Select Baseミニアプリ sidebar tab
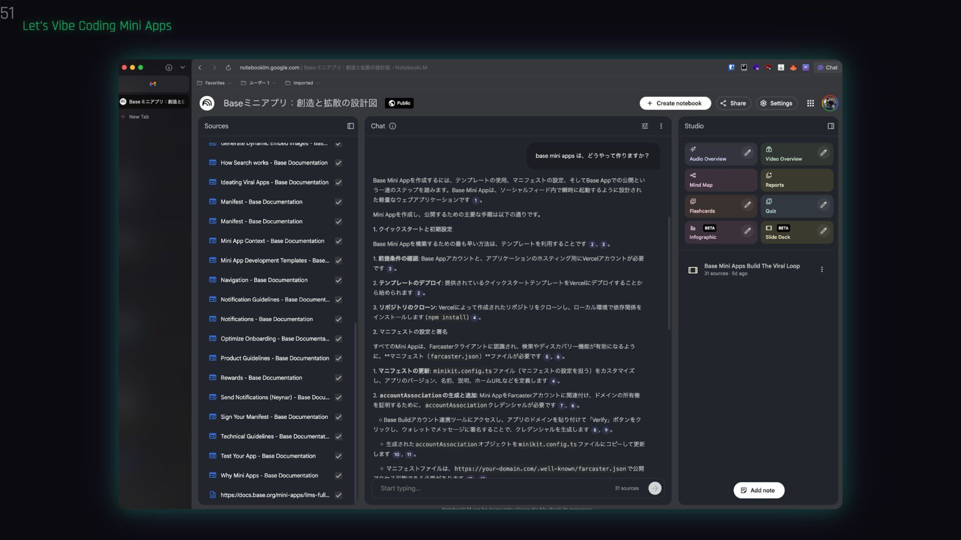The image size is (961, 540). coord(154,101)
